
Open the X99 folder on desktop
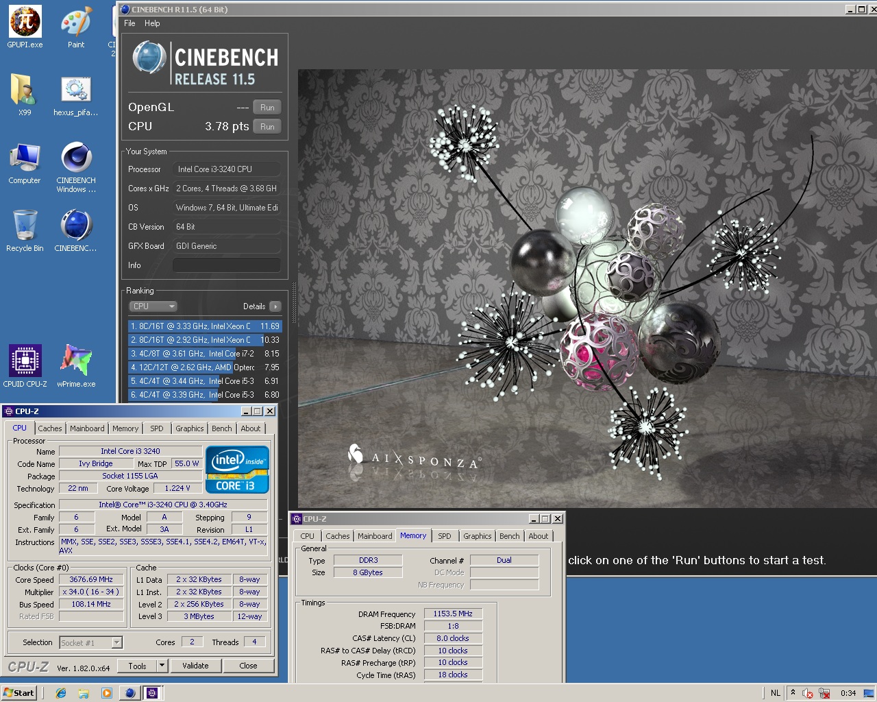tap(25, 95)
